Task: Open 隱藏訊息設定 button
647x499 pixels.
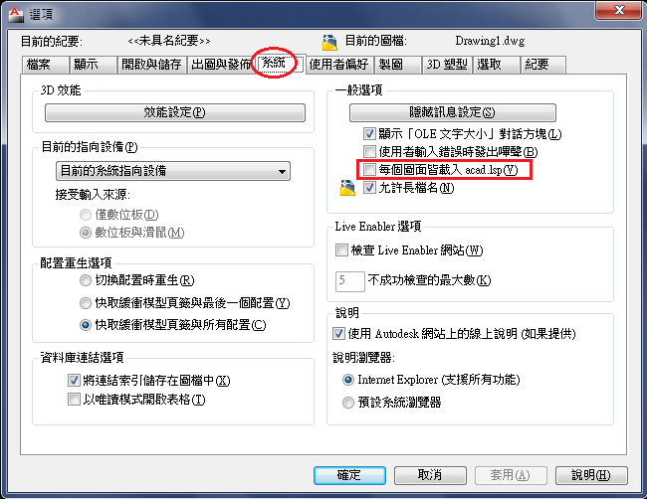Action: 452,112
